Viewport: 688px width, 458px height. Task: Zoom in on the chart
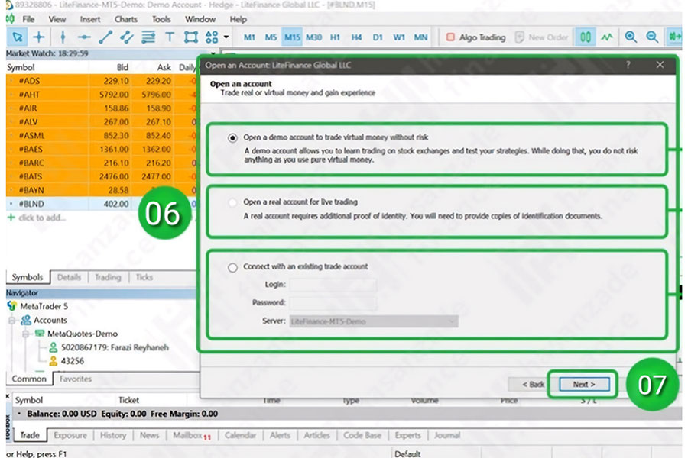point(631,37)
